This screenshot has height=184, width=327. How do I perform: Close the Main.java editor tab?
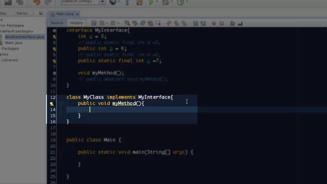pyautogui.click(x=77, y=14)
